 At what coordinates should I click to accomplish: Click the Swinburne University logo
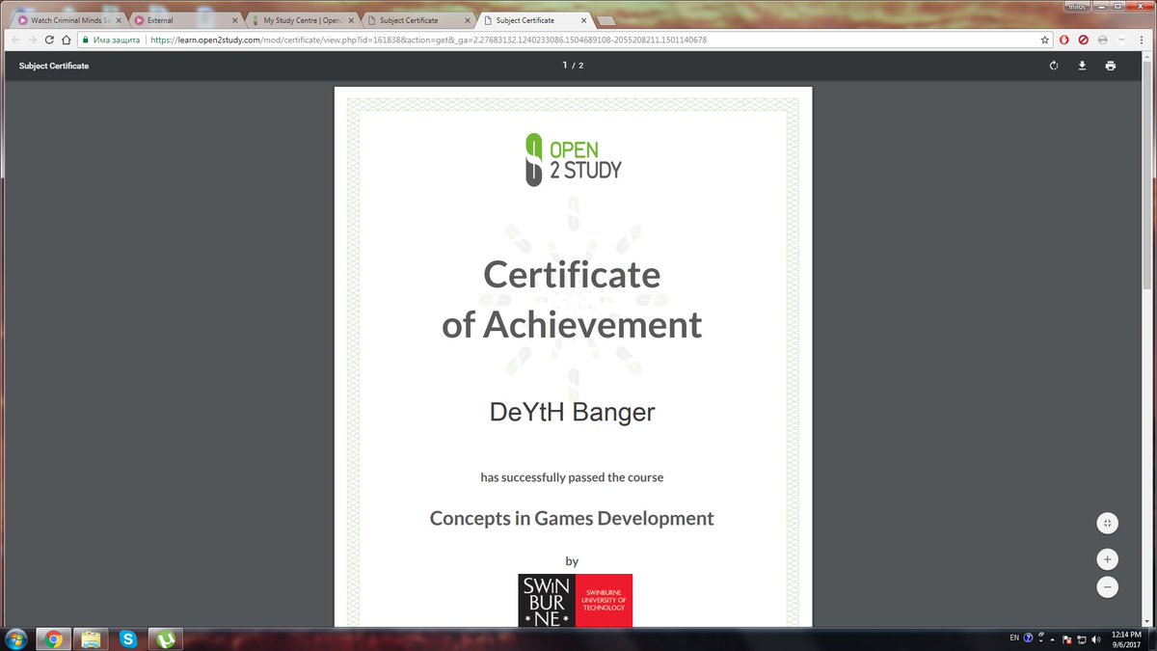[575, 600]
